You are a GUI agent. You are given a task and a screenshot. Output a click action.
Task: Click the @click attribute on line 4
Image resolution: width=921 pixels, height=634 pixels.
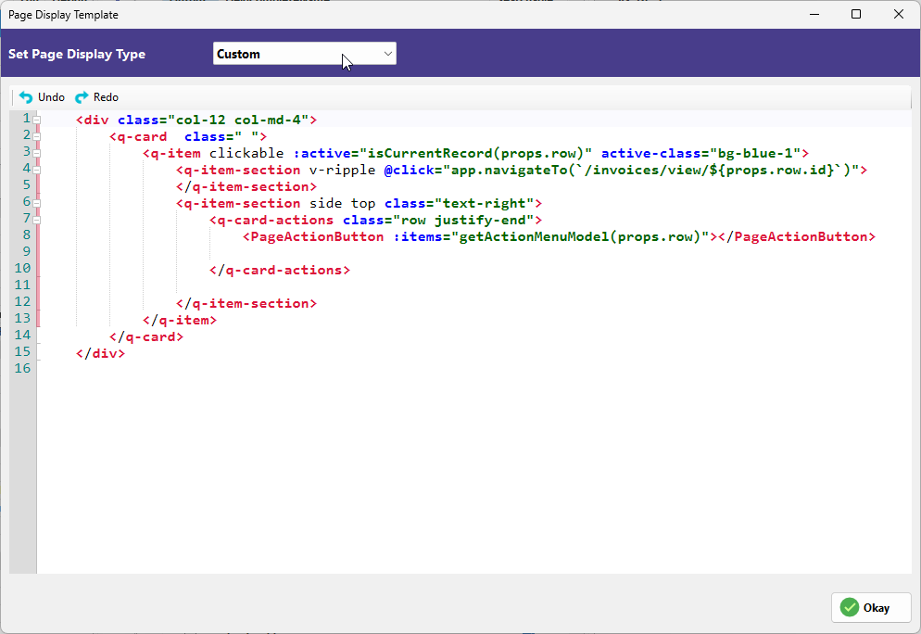(x=409, y=170)
